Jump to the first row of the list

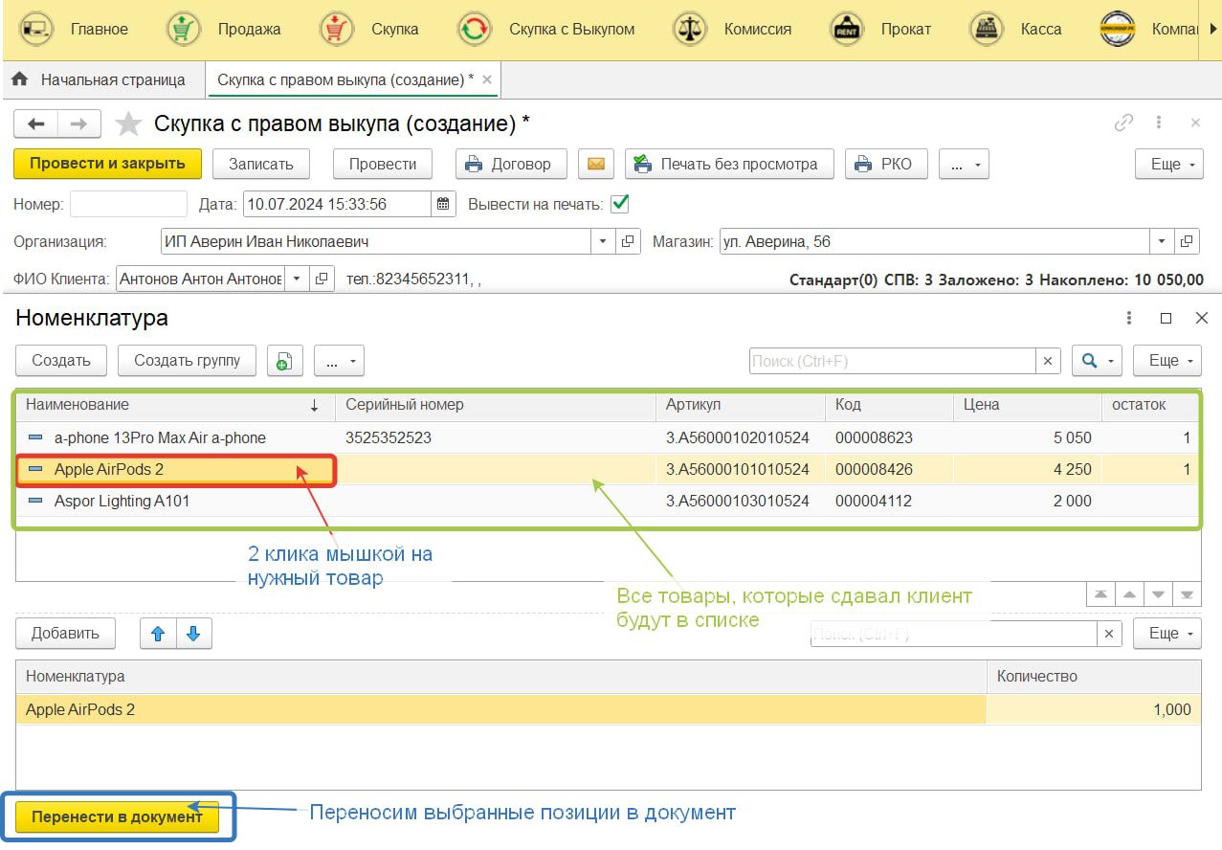(x=1100, y=594)
